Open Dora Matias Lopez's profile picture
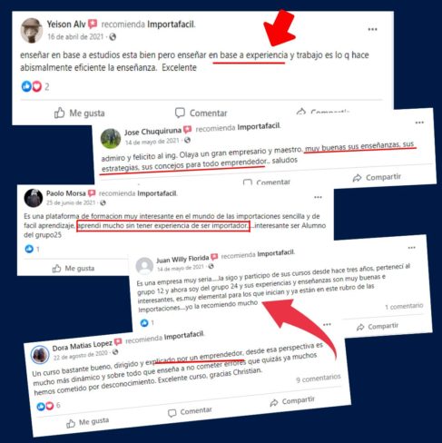 click(40, 355)
